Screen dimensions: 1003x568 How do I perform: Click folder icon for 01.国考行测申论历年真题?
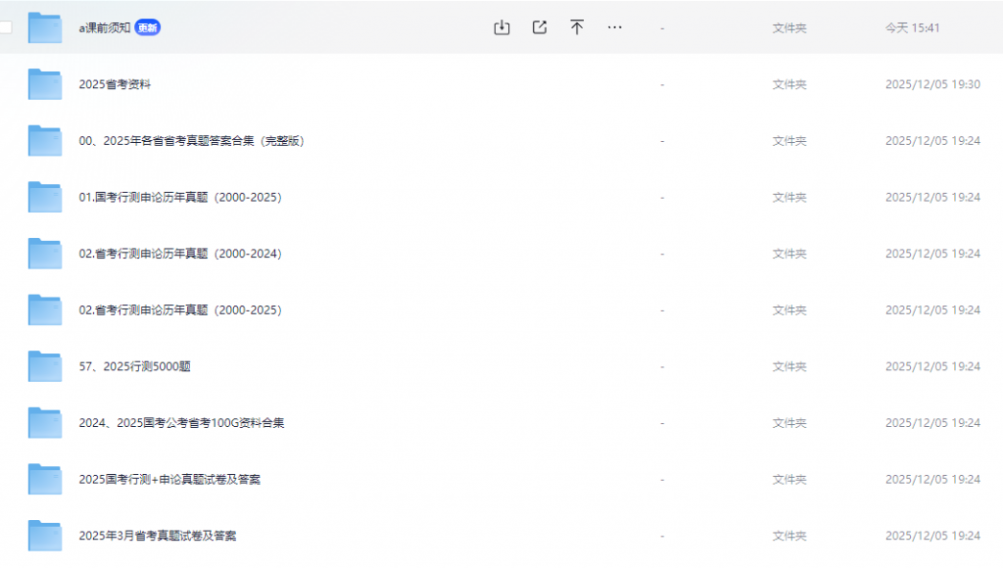[x=45, y=197]
